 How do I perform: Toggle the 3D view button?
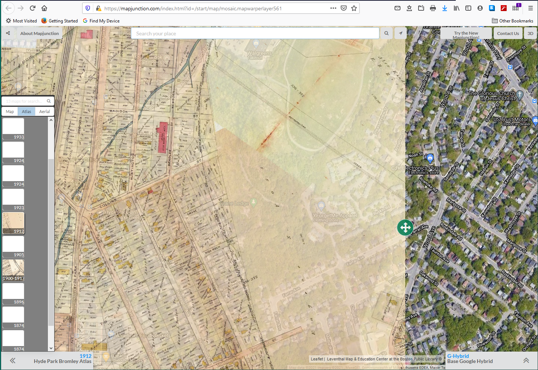[530, 34]
